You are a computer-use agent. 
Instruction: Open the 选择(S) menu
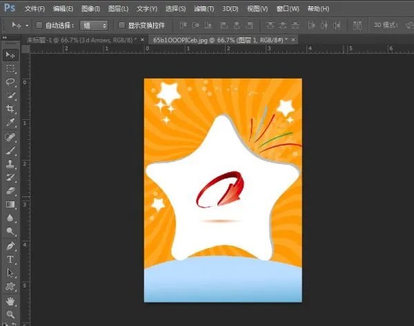(x=175, y=9)
